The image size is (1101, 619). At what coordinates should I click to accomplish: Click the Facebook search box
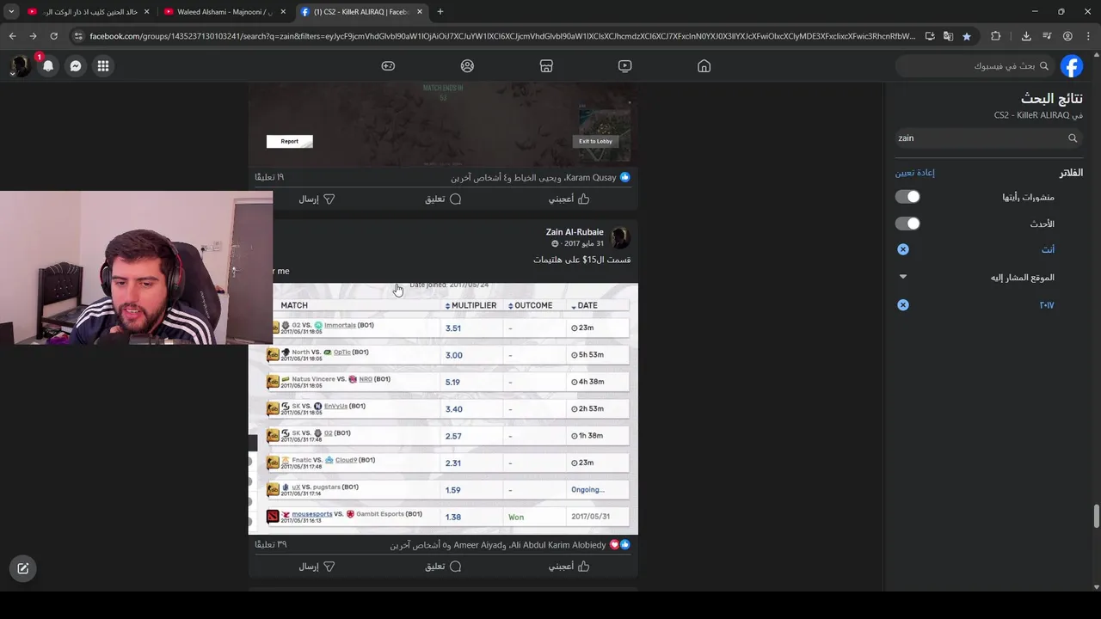977,66
